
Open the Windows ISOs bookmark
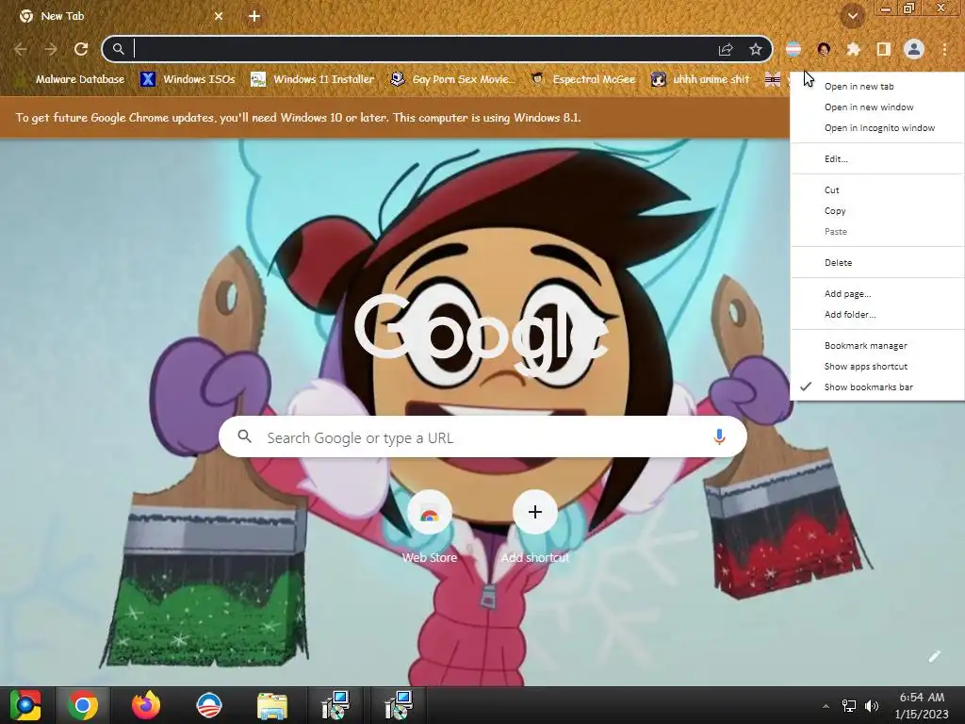point(188,79)
